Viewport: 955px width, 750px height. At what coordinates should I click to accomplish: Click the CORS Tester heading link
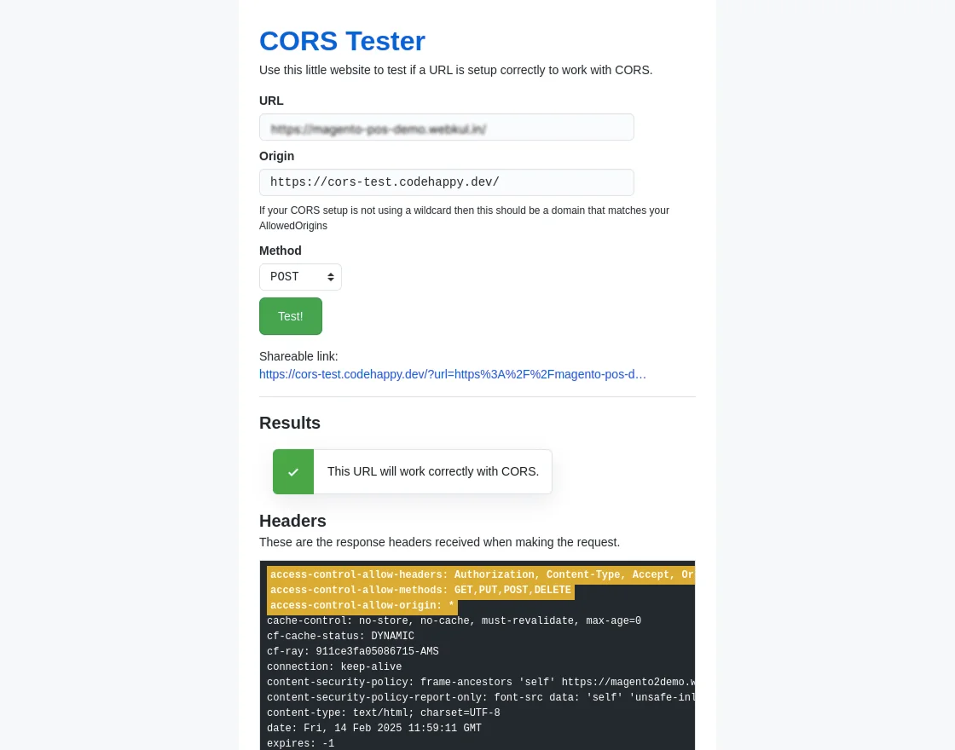point(342,41)
